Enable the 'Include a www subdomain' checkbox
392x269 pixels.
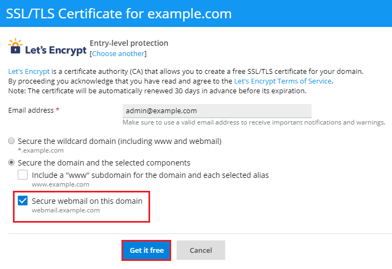tap(23, 175)
